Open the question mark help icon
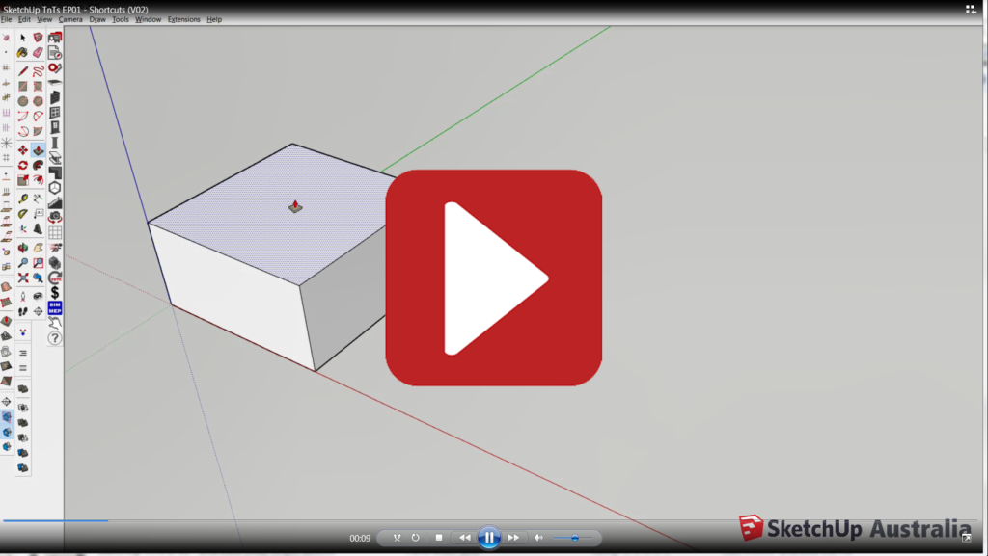The image size is (988, 556). click(x=55, y=338)
